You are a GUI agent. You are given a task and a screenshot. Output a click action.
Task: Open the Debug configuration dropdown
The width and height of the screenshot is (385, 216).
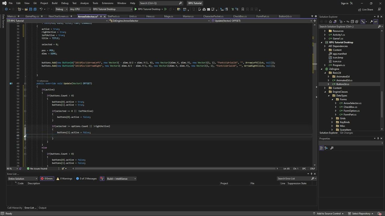(61, 9)
